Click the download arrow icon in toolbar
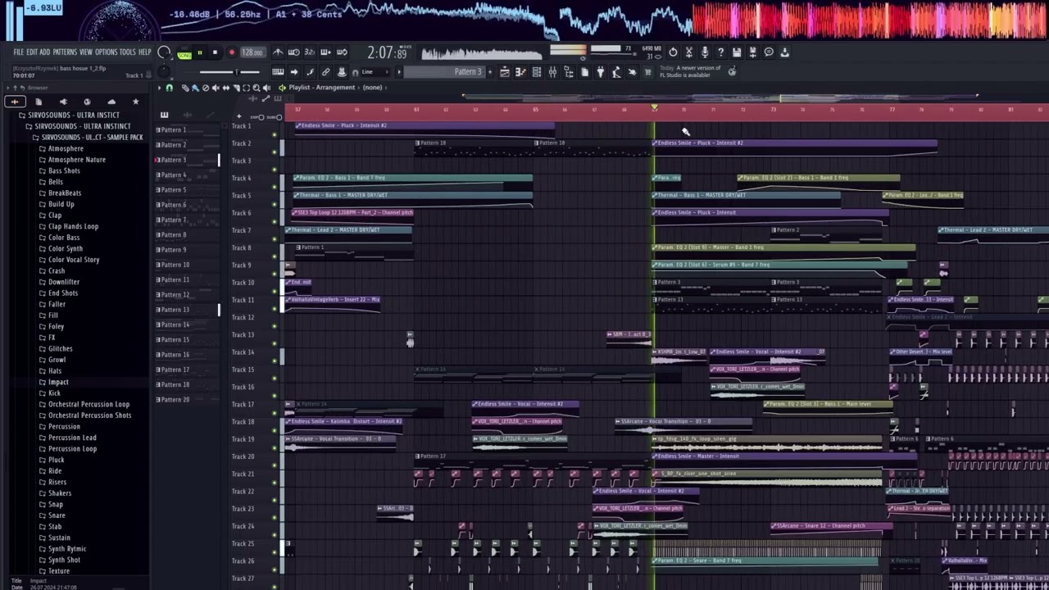 [784, 52]
